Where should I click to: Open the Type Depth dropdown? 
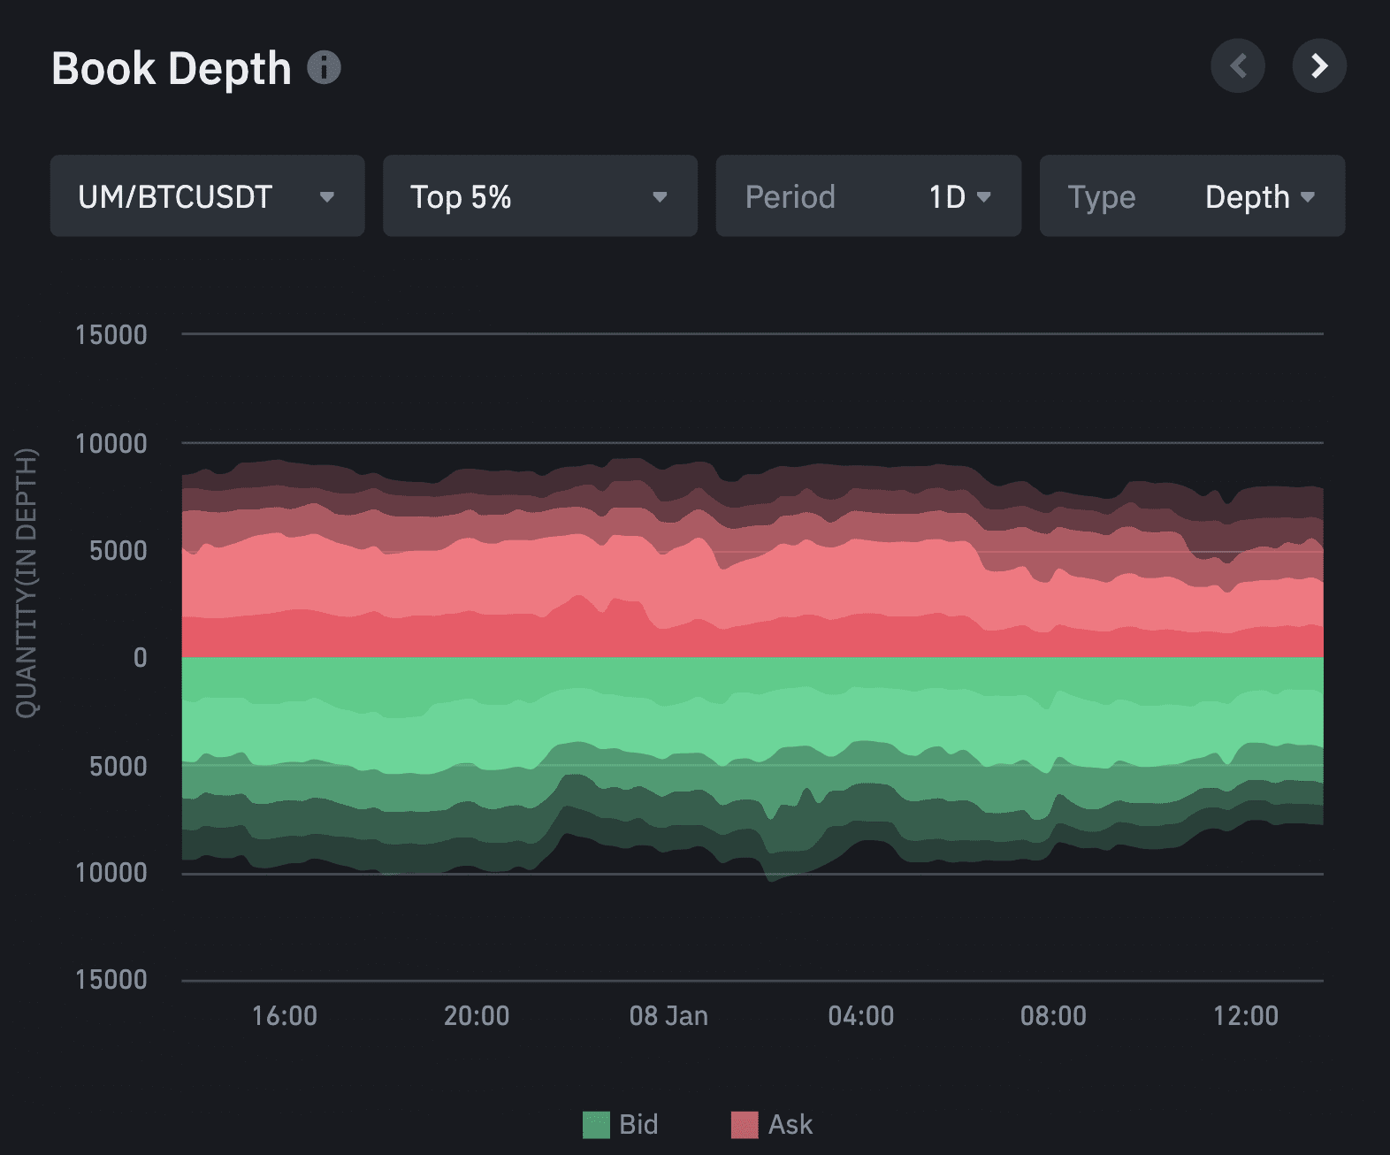click(x=1191, y=196)
